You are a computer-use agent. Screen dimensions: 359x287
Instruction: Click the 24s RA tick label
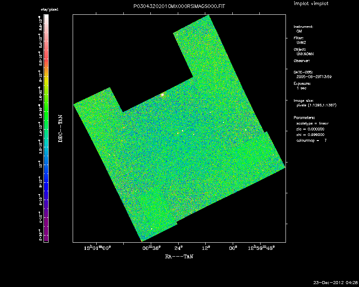tap(178, 248)
